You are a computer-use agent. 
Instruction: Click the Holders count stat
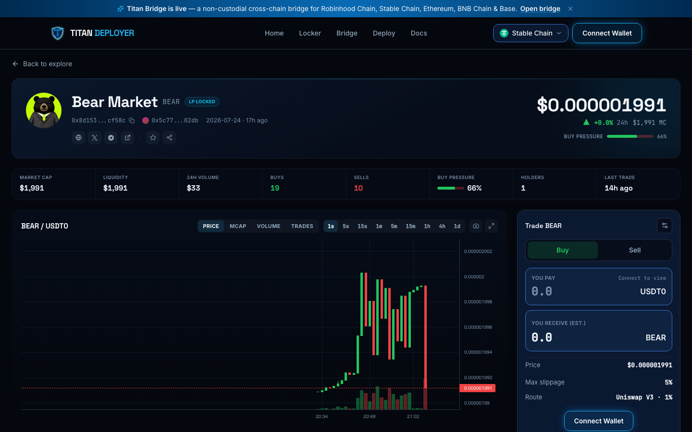pos(555,184)
